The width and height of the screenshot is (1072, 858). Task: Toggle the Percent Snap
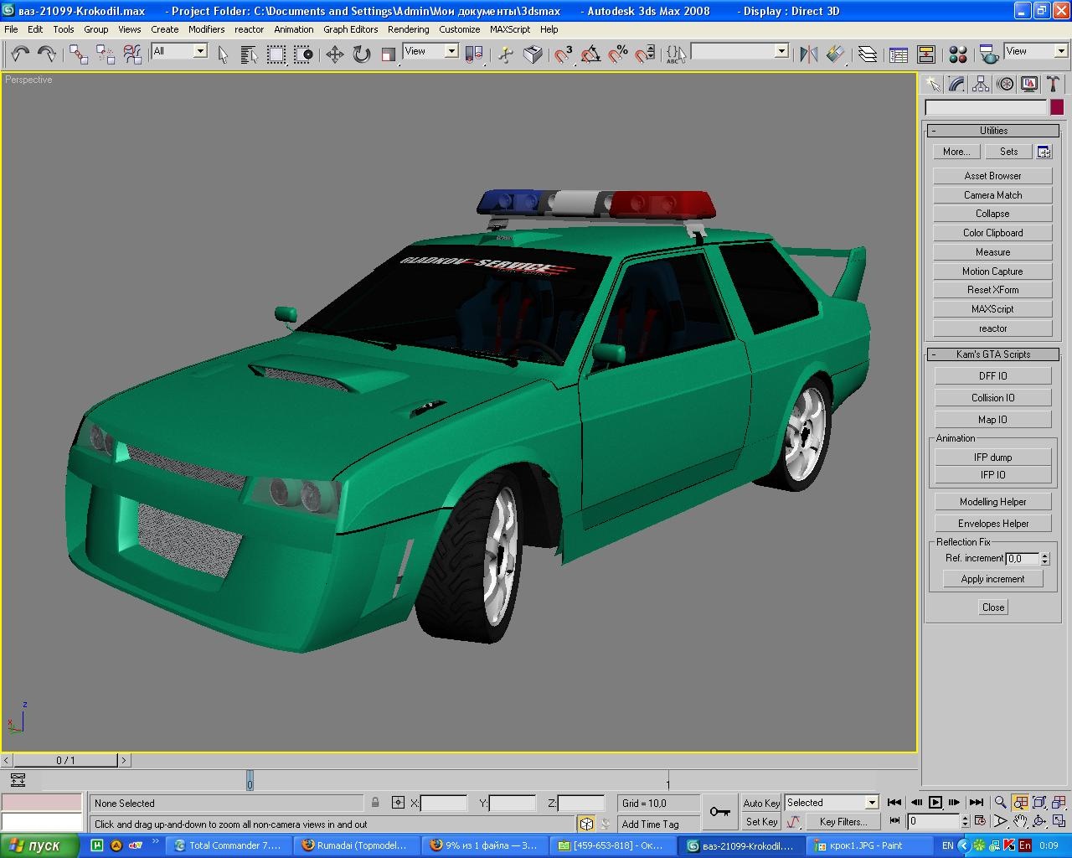617,54
